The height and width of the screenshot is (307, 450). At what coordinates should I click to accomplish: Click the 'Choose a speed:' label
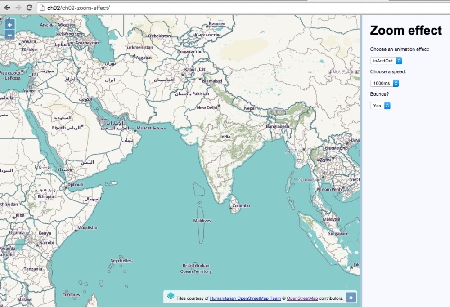[x=388, y=71]
